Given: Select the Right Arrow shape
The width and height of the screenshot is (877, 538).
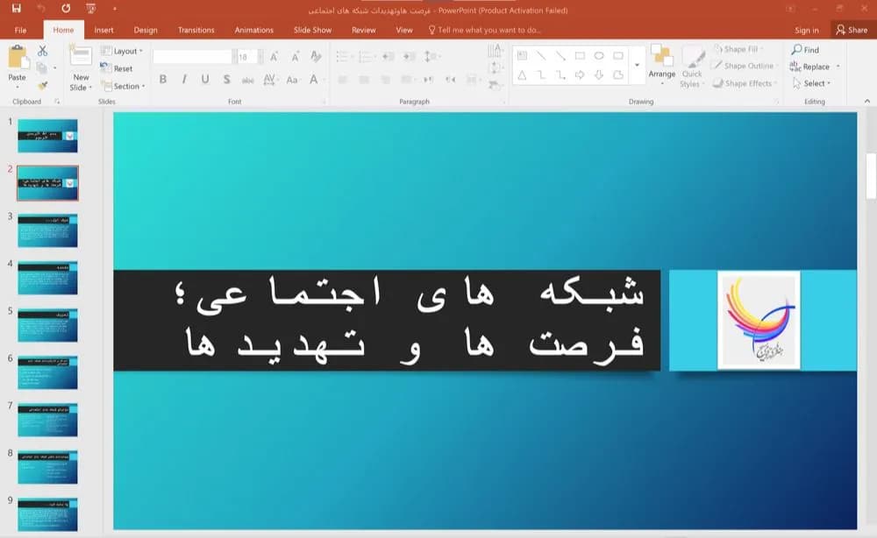Looking at the screenshot, I should click(x=580, y=74).
